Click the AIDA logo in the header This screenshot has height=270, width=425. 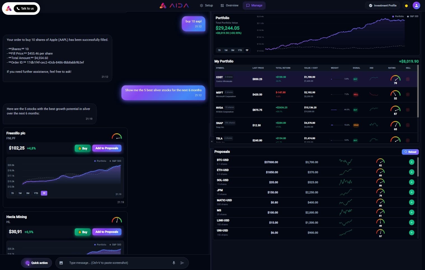pyautogui.click(x=174, y=5)
